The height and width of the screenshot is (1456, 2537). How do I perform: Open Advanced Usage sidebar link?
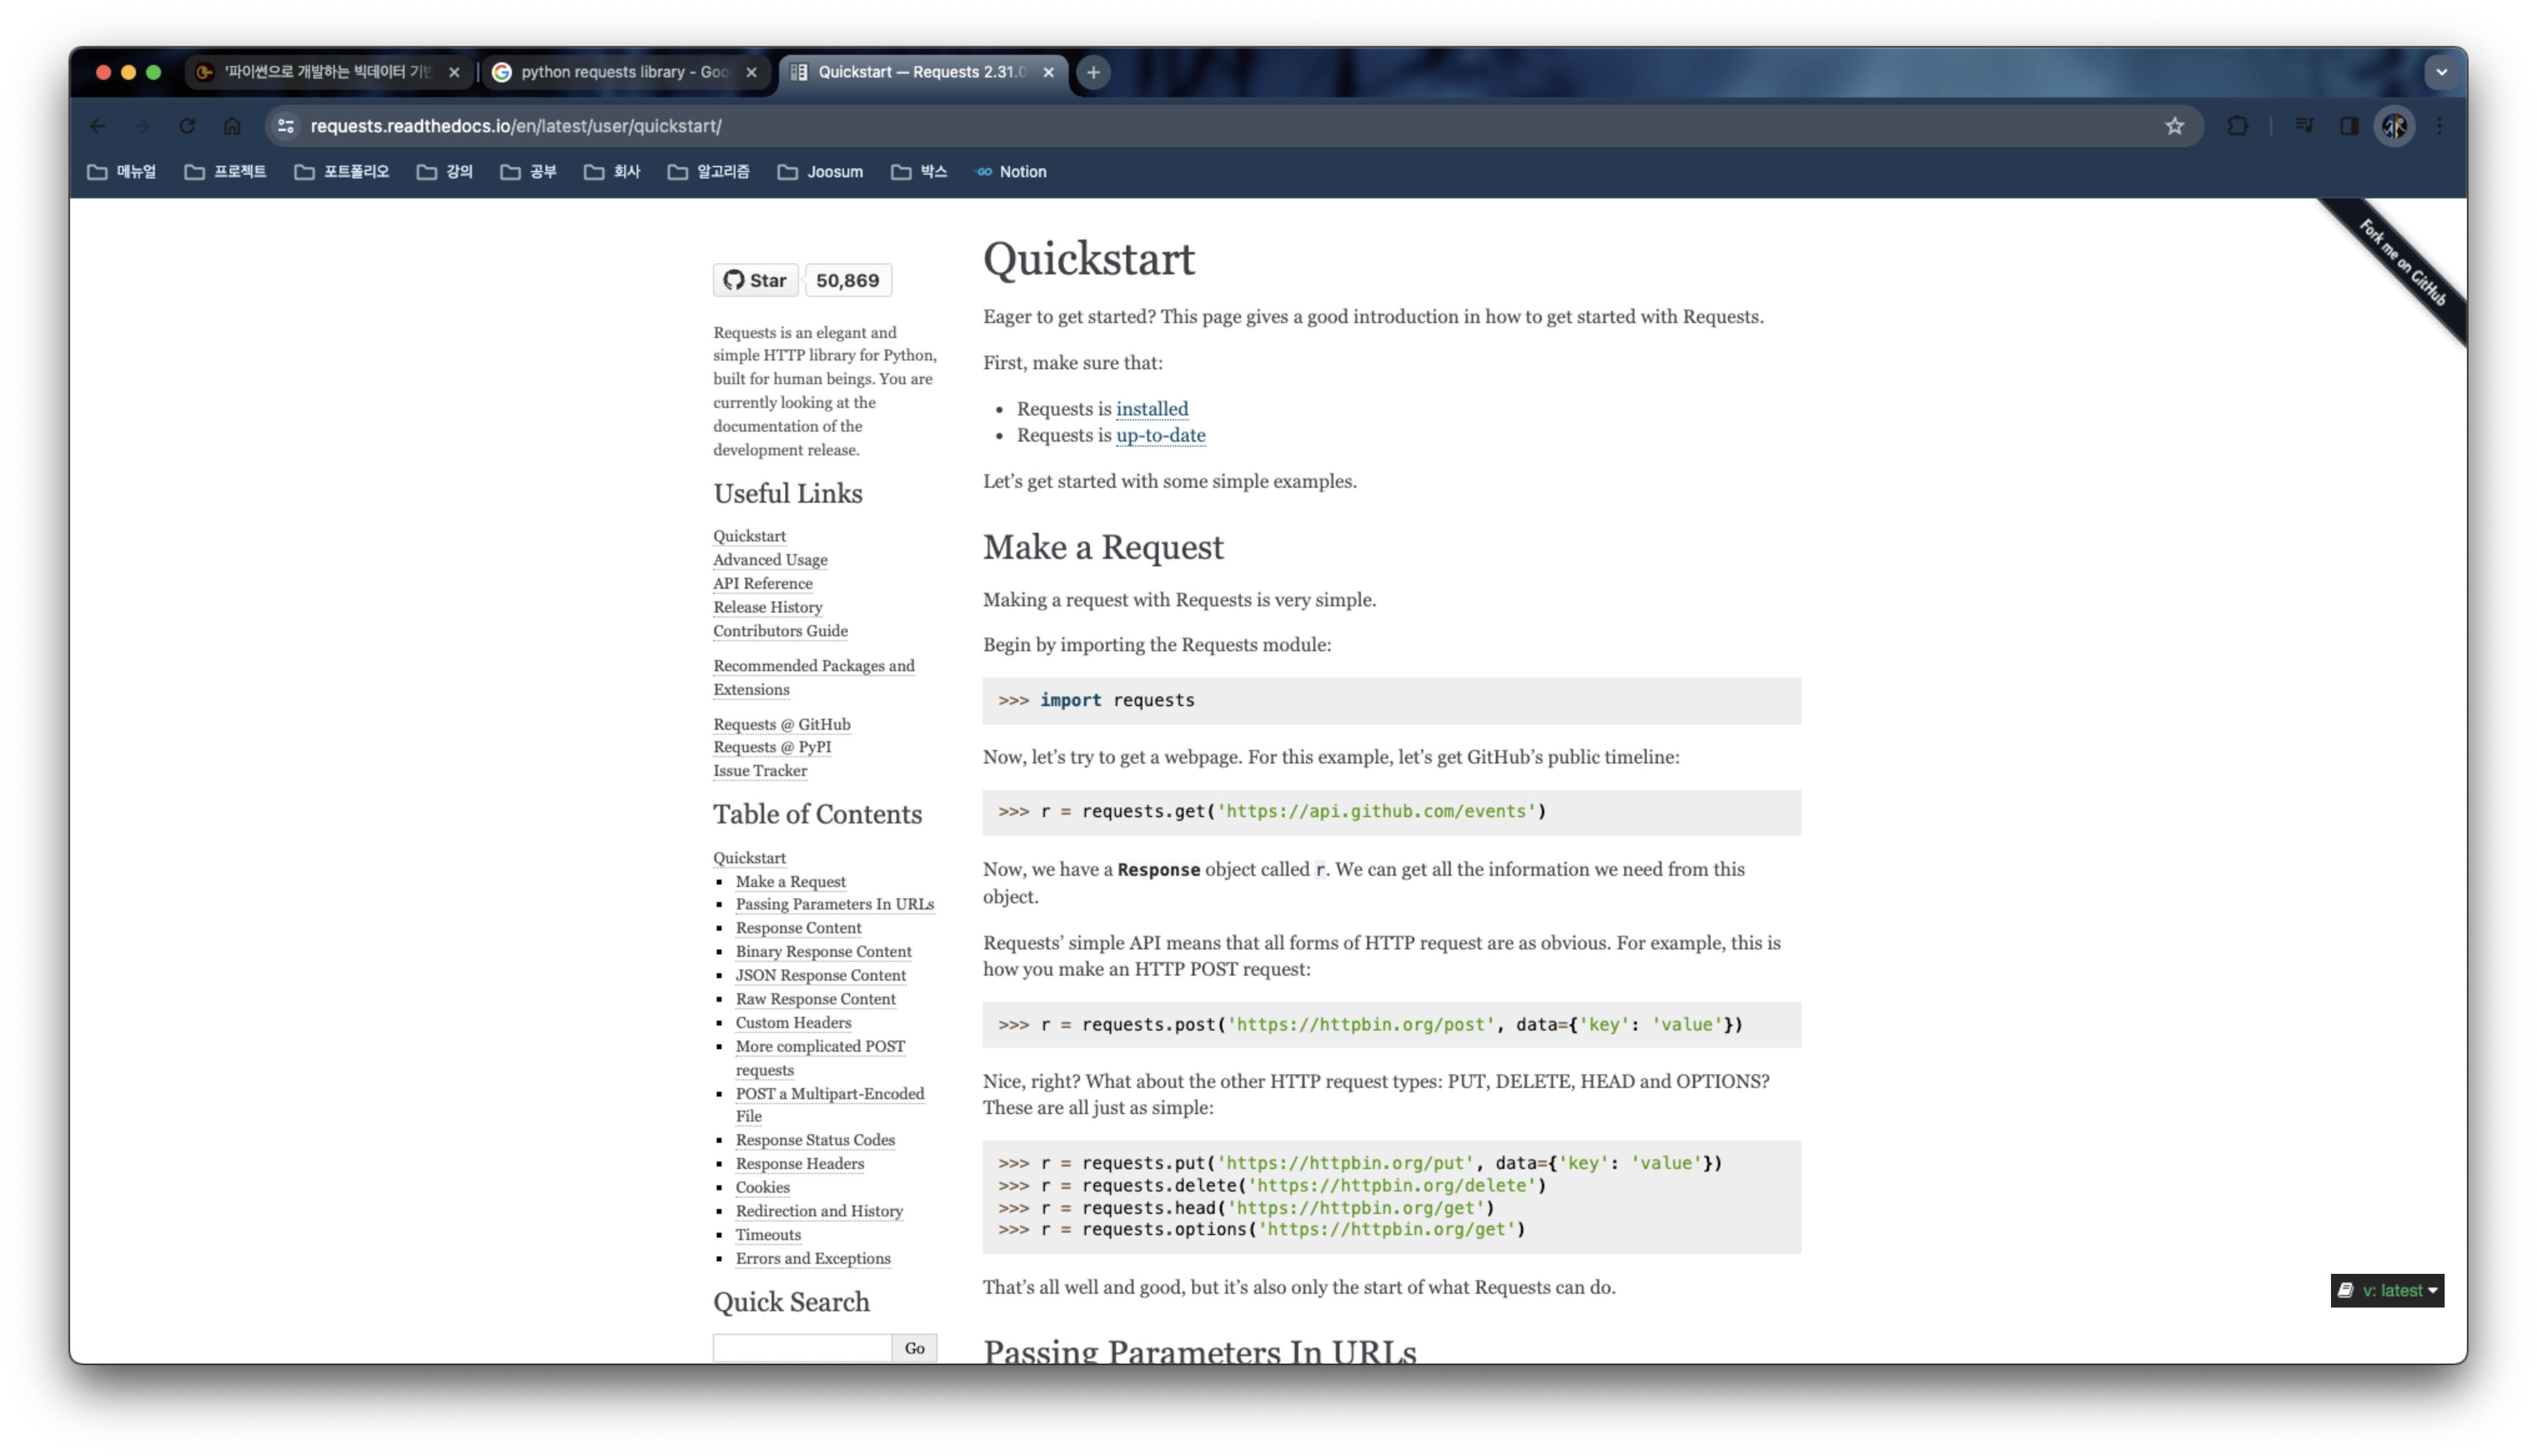pyautogui.click(x=769, y=560)
